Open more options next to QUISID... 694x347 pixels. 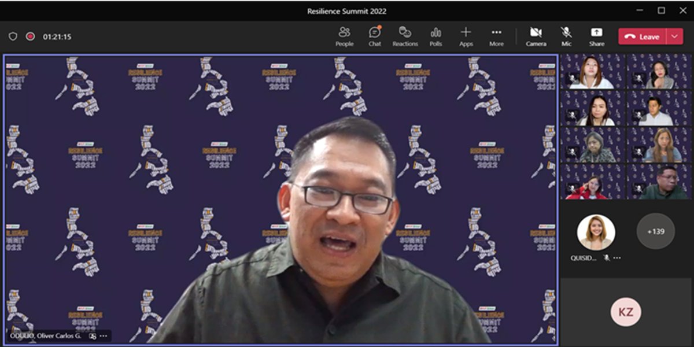[617, 257]
